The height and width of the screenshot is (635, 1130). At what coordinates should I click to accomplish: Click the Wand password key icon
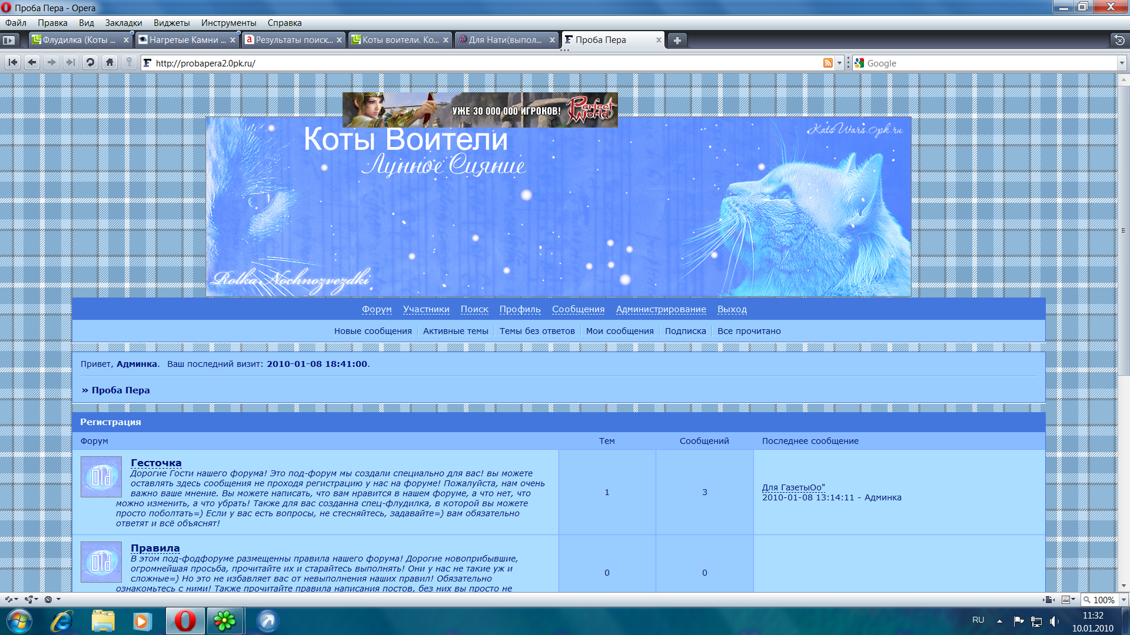[129, 62]
